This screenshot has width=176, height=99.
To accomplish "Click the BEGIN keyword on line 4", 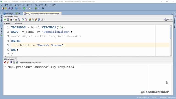I will pyautogui.click(x=16, y=41).
